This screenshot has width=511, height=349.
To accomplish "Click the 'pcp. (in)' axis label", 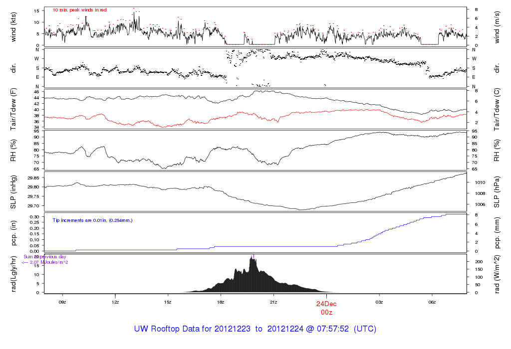I will [13, 233].
